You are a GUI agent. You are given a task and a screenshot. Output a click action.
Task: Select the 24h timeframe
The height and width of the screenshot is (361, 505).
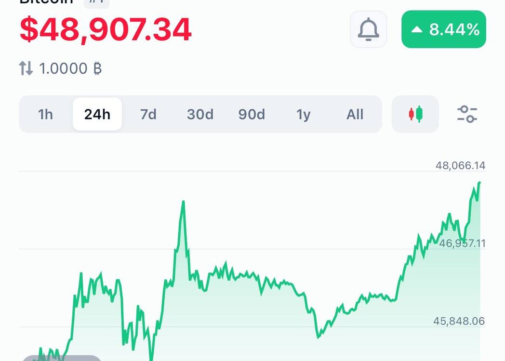tap(97, 114)
